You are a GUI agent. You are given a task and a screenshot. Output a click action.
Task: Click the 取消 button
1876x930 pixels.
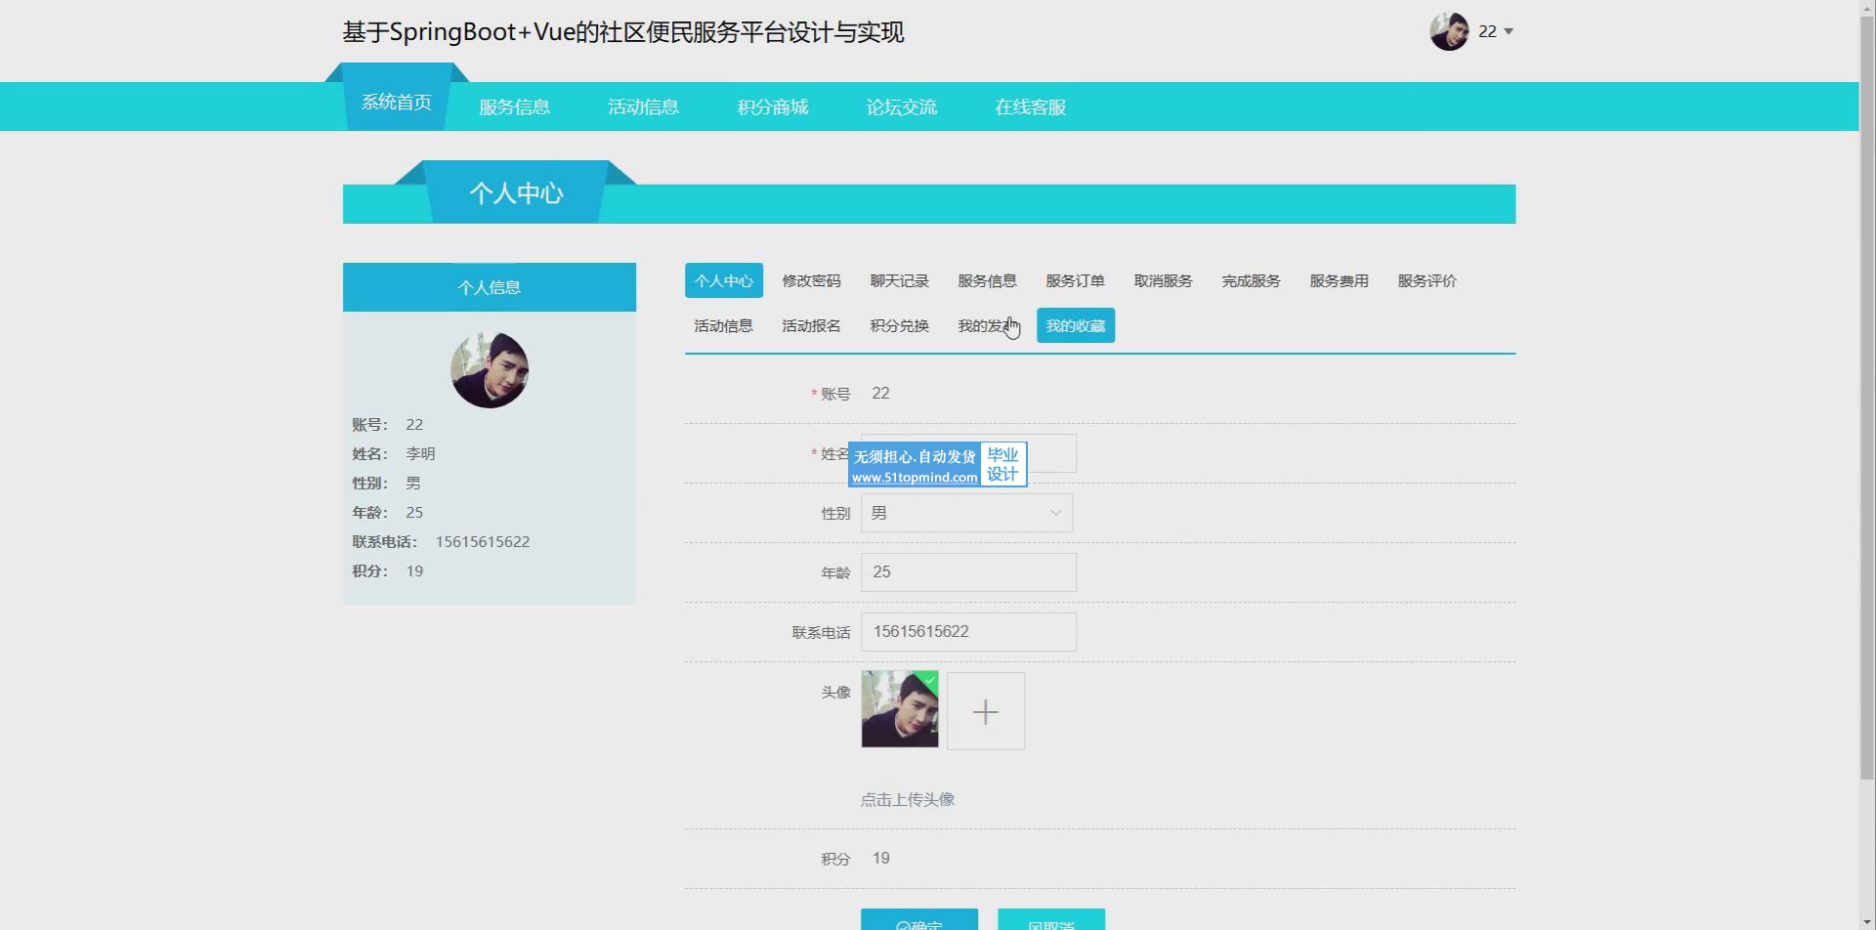pos(1050,920)
